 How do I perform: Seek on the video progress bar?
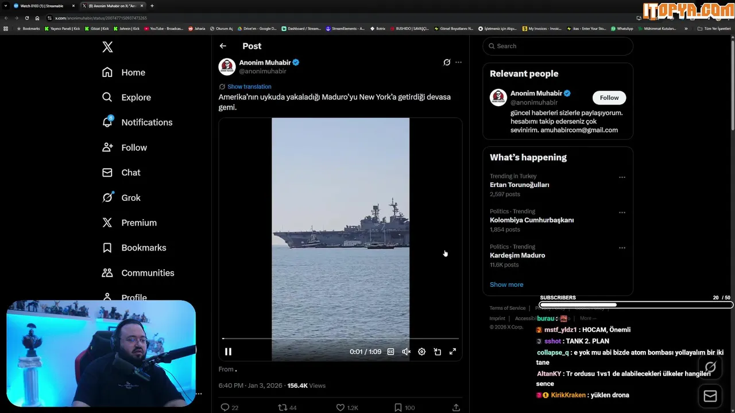coord(341,339)
